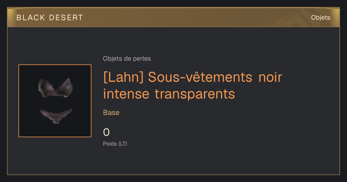This screenshot has height=182, width=347.
Task: Click the BLACK DESERT header logo
Action: pos(49,18)
